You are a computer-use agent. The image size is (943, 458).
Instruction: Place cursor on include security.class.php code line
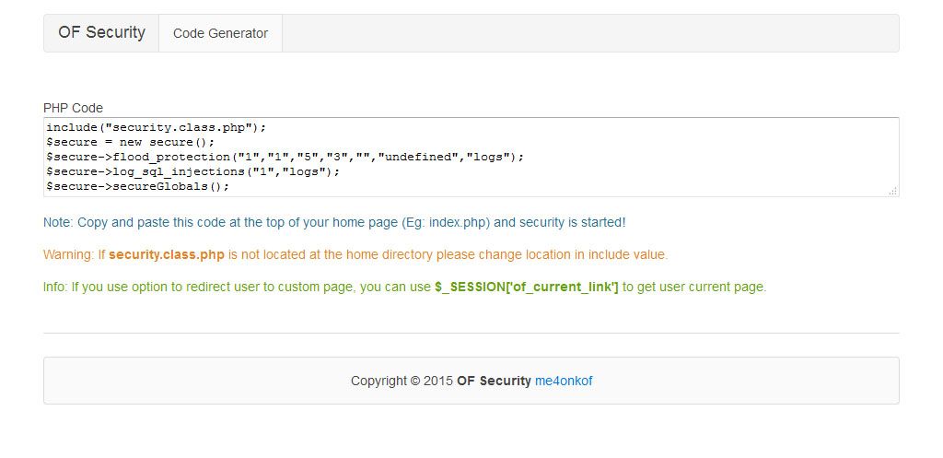point(157,127)
